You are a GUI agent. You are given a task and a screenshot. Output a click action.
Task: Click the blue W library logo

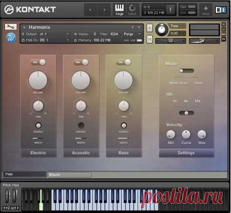click(11, 38)
